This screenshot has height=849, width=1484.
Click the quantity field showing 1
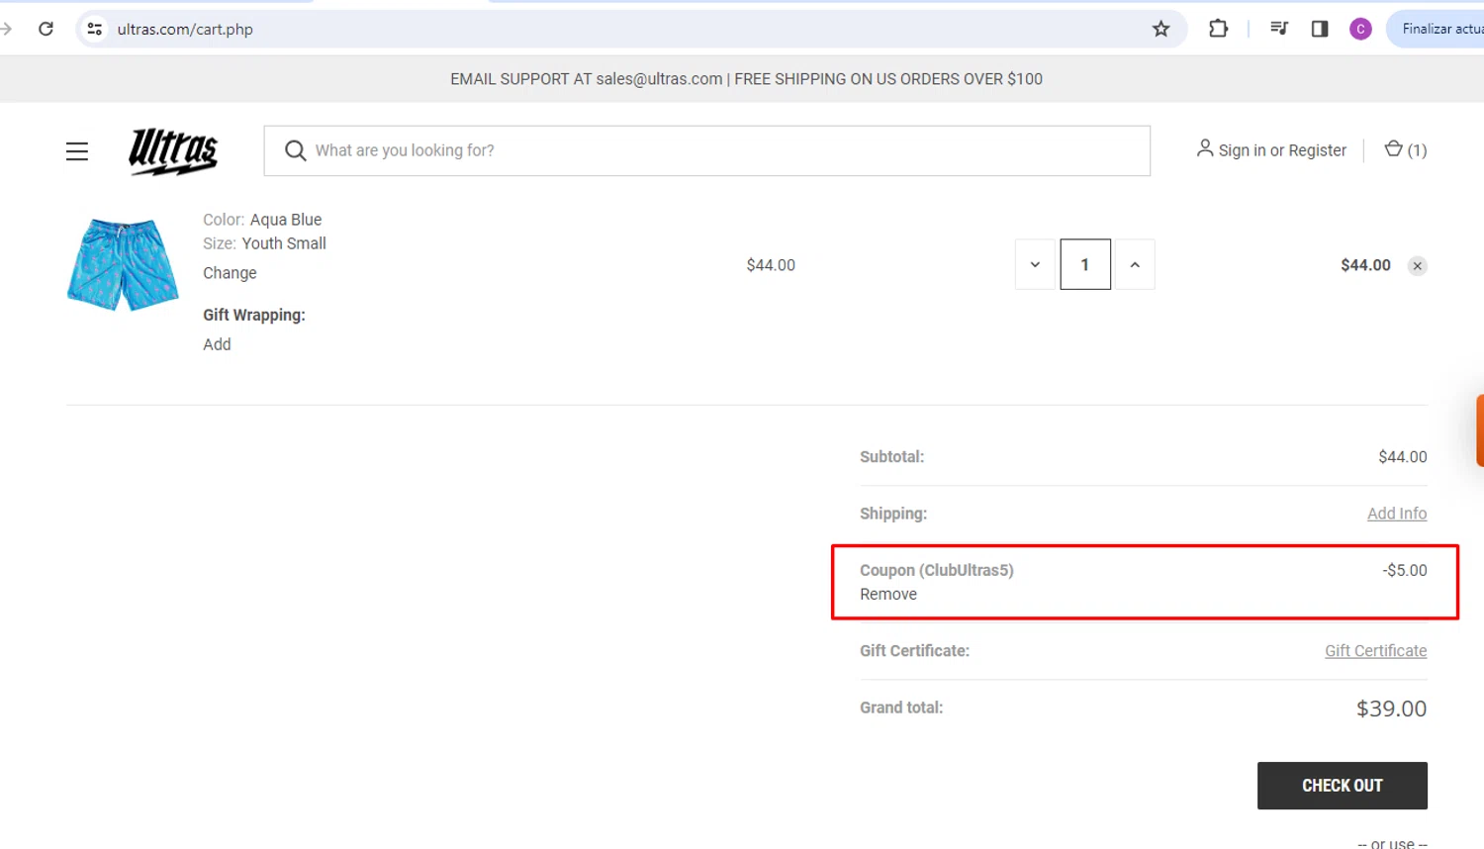coord(1085,264)
